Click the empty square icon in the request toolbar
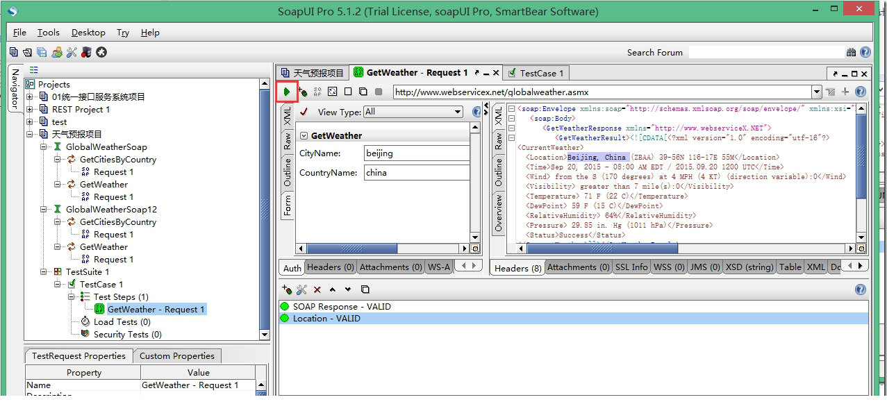887x411 pixels. coord(348,92)
